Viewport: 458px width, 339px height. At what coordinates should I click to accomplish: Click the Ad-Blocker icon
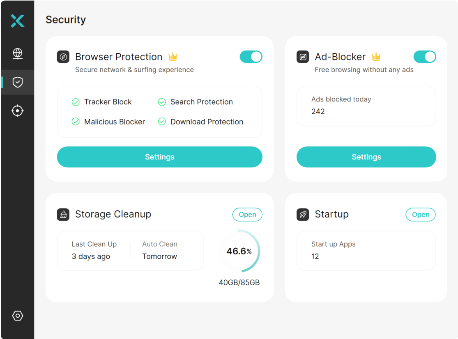[x=303, y=57]
